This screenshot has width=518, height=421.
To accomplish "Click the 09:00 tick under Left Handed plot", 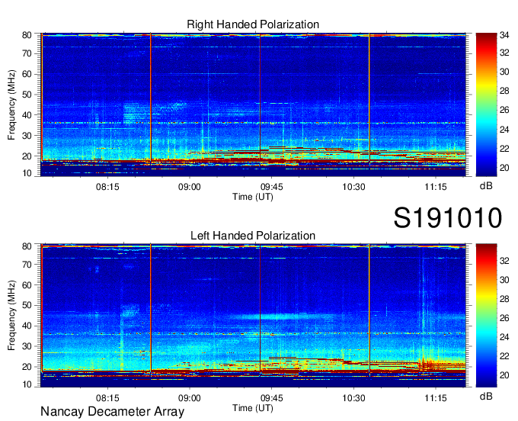I will 189,397.
